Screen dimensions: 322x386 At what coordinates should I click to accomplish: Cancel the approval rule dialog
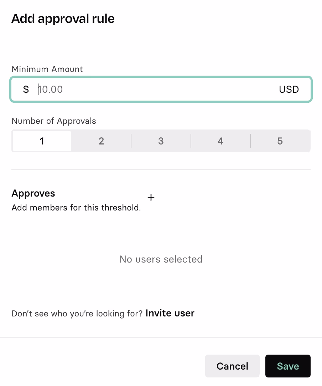[232, 366]
